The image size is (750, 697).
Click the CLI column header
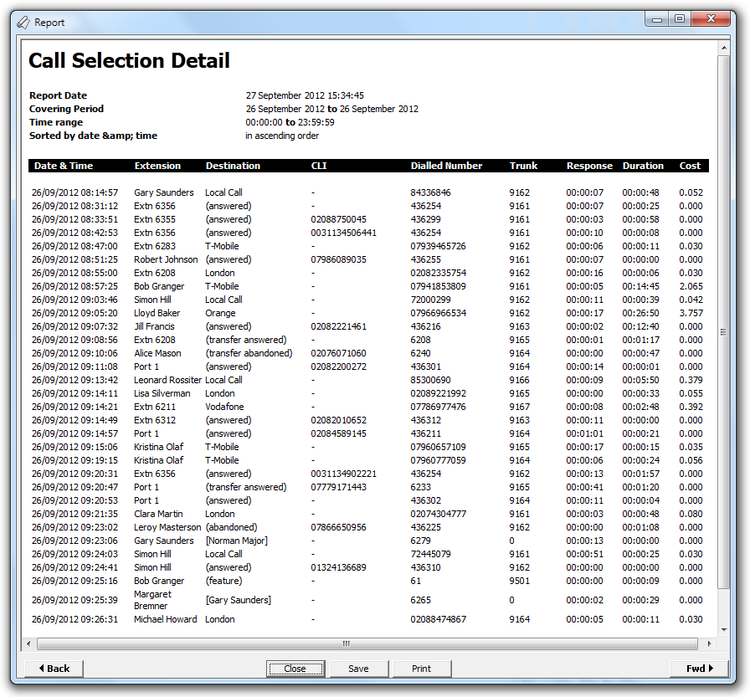(x=319, y=166)
